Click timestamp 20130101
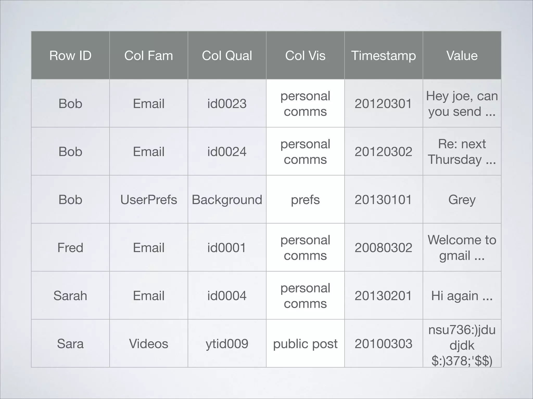This screenshot has width=533, height=399. pyautogui.click(x=384, y=199)
